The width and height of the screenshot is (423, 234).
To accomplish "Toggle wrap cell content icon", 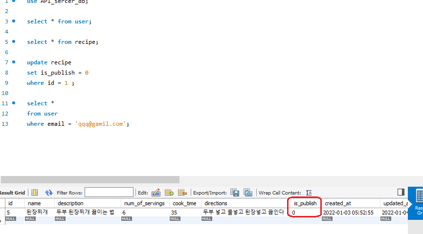I will (309, 193).
